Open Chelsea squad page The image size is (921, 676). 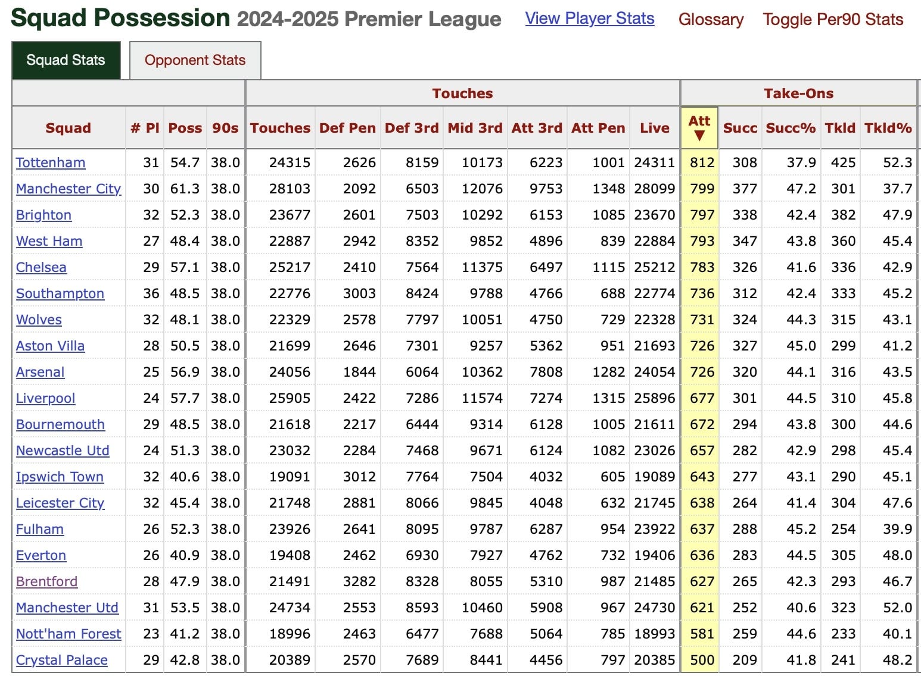point(41,267)
